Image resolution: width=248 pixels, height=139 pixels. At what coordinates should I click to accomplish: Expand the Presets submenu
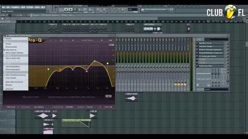tap(15, 44)
